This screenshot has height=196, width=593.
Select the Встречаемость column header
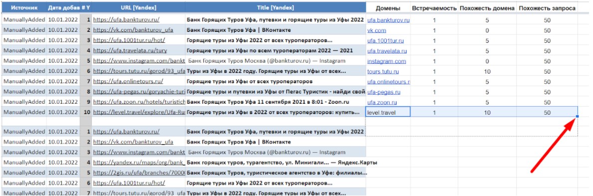[x=434, y=8]
